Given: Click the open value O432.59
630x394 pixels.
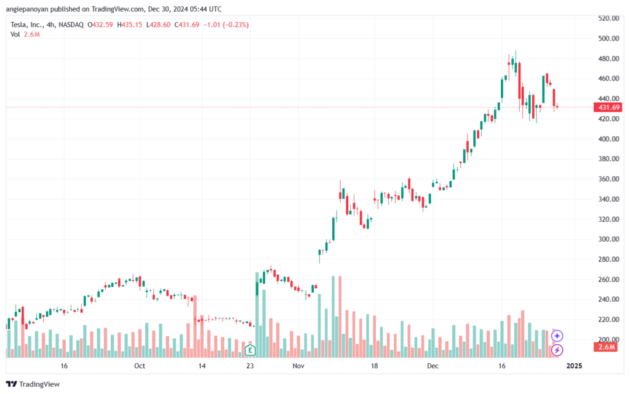Looking at the screenshot, I should click(100, 25).
